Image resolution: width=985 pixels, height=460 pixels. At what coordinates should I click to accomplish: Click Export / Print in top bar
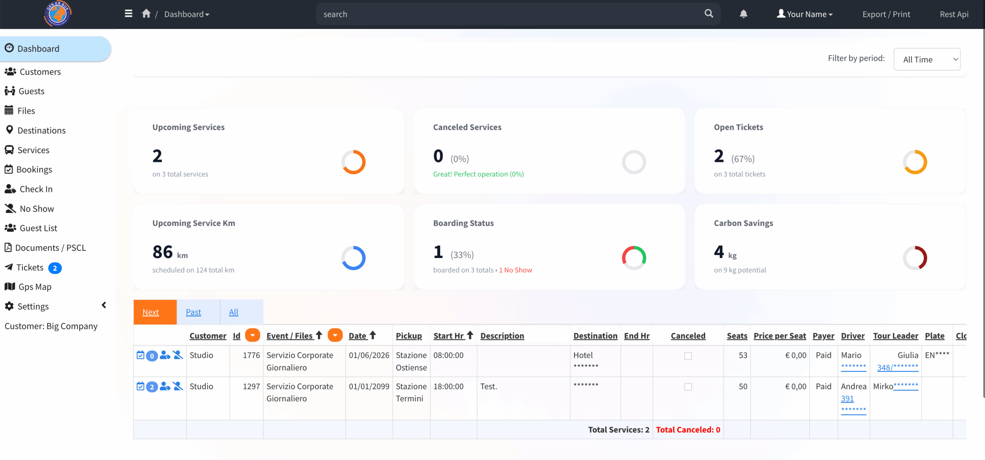click(x=886, y=14)
